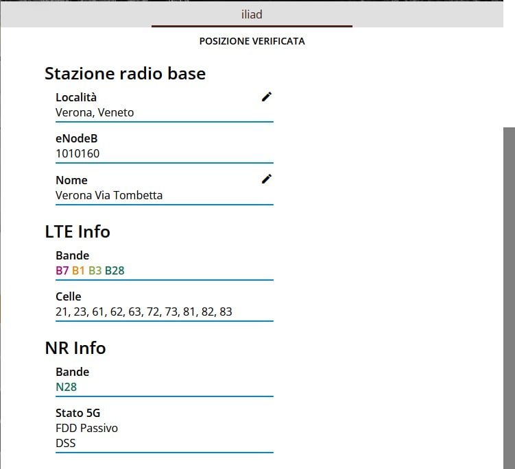
Task: Click the LTE Info heading
Action: coord(77,231)
